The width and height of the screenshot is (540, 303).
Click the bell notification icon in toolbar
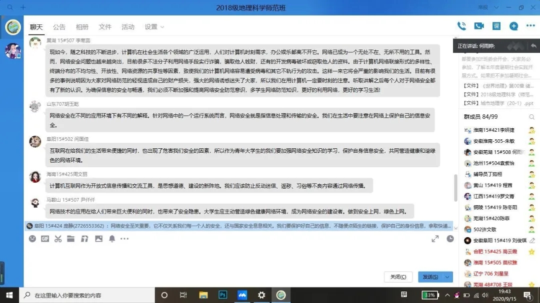pyautogui.click(x=111, y=239)
